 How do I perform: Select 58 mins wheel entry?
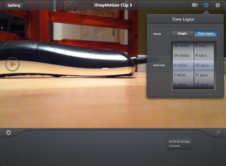click(x=181, y=46)
